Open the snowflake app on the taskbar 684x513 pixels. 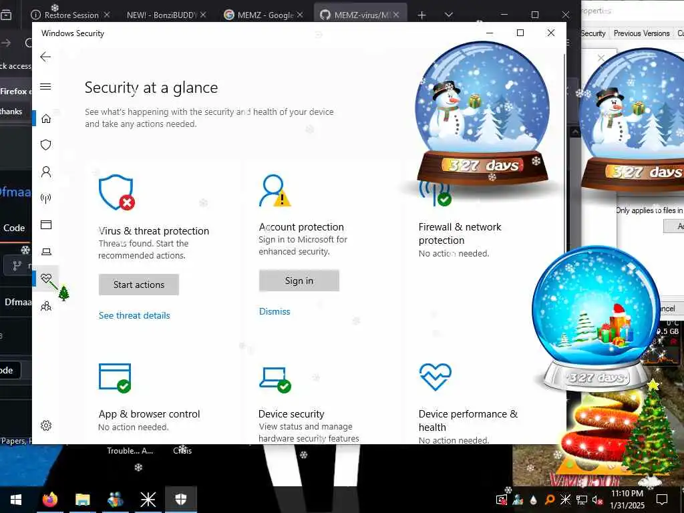click(148, 500)
